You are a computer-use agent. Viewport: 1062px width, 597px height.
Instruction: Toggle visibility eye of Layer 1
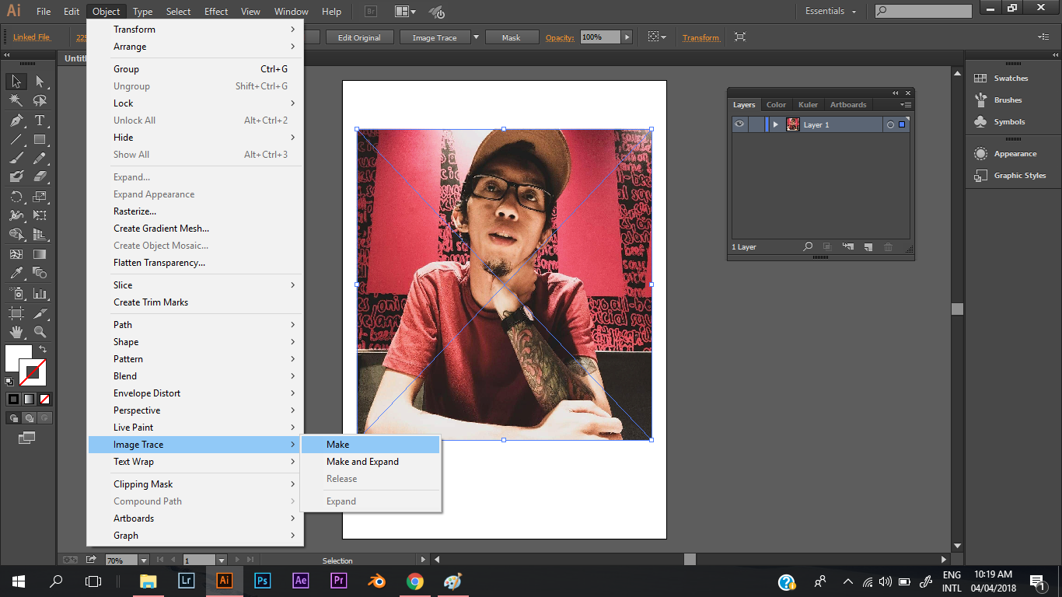739,124
